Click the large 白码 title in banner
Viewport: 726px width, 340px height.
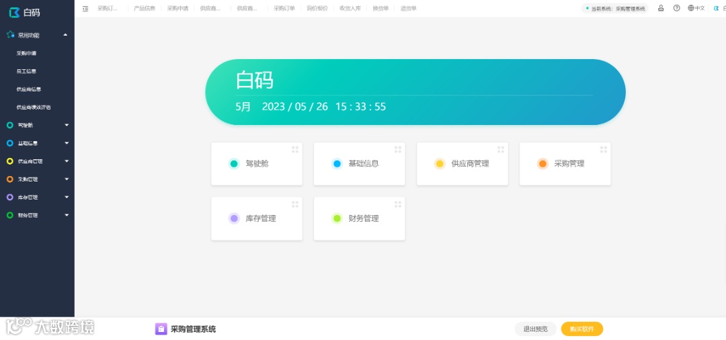[254, 80]
